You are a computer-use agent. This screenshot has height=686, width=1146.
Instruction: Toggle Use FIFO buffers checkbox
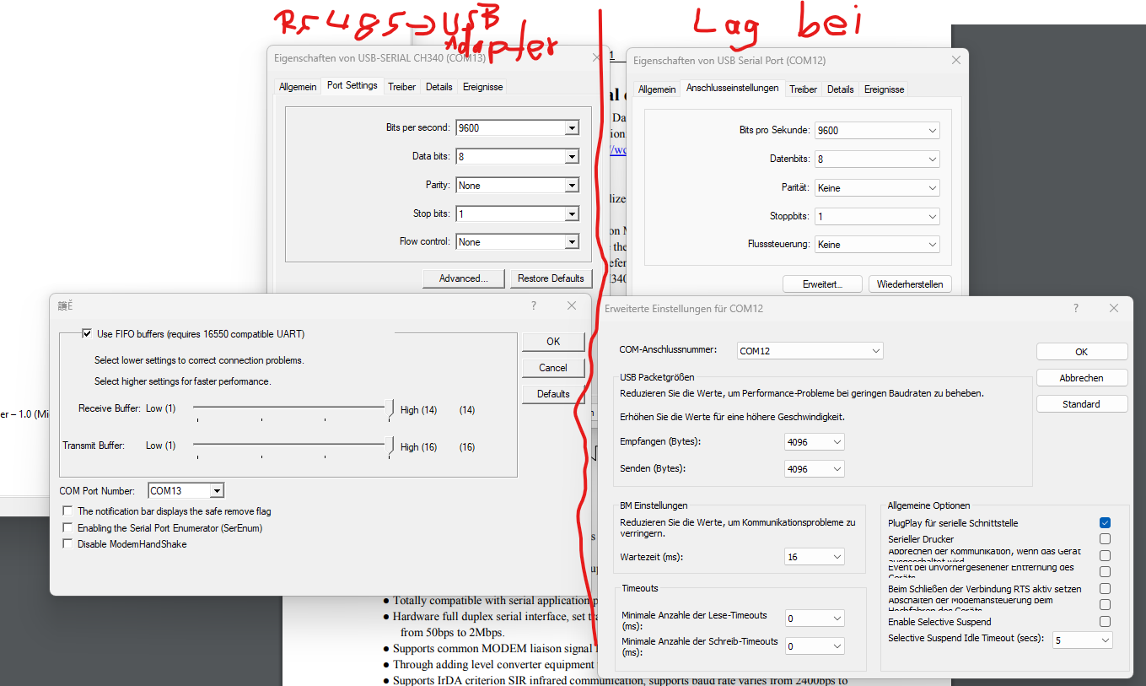click(87, 334)
